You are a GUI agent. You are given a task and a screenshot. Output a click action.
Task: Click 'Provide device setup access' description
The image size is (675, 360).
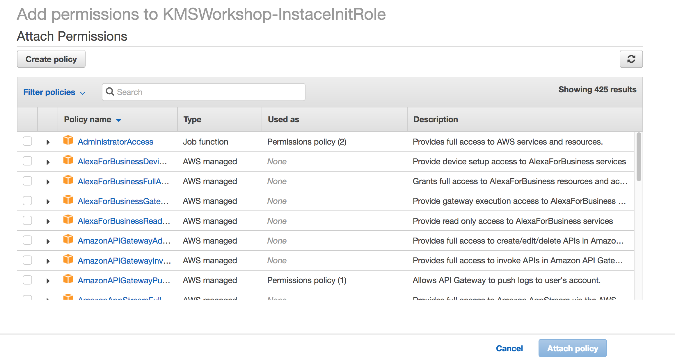click(x=519, y=161)
